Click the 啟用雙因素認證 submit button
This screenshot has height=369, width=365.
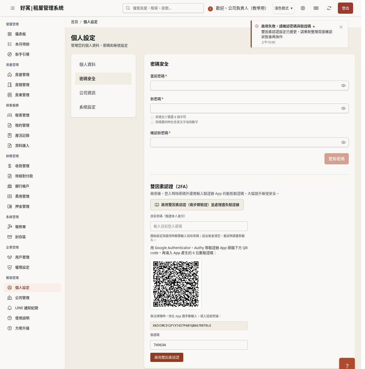pyautogui.click(x=167, y=357)
